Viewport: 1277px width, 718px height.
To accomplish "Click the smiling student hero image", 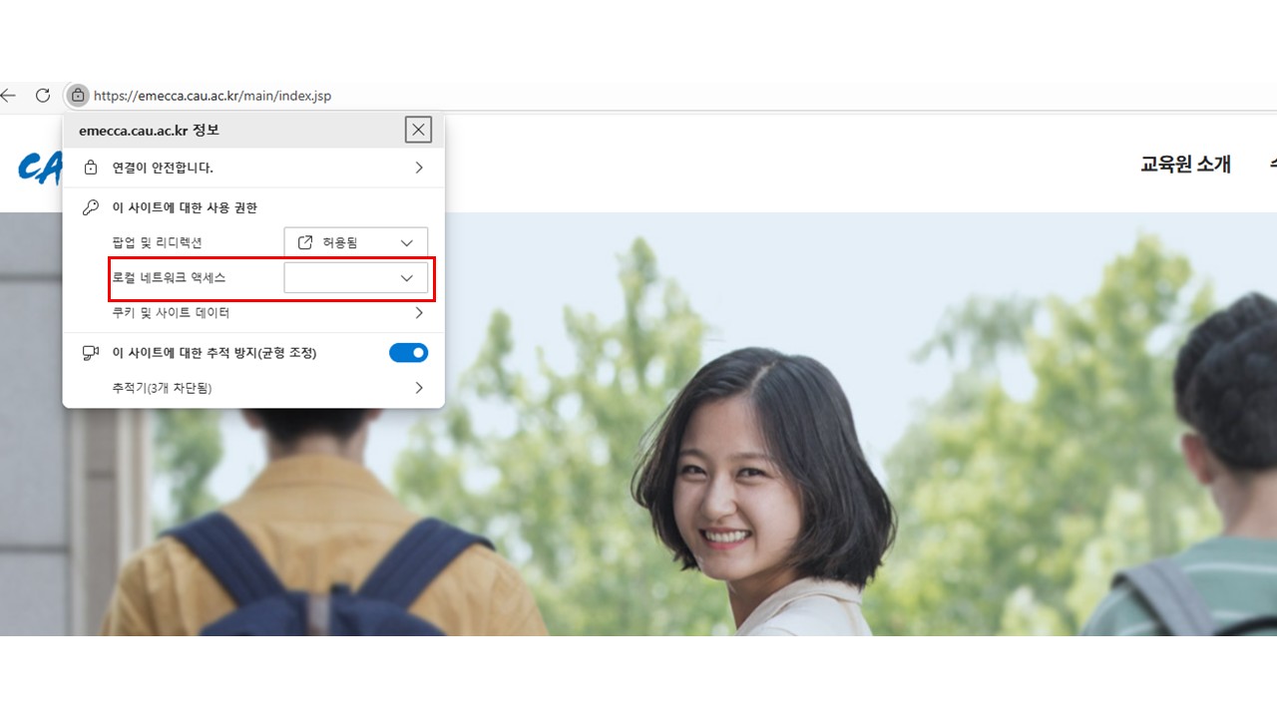I will [758, 479].
